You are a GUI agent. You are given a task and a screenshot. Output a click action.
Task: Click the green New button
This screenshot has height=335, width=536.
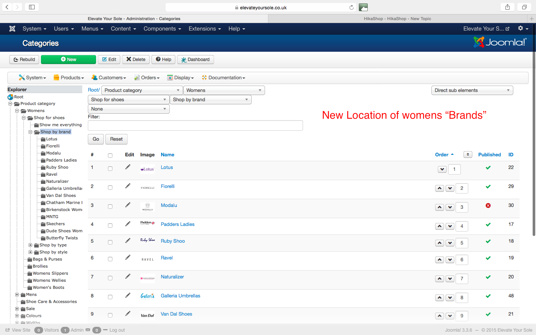coord(68,60)
